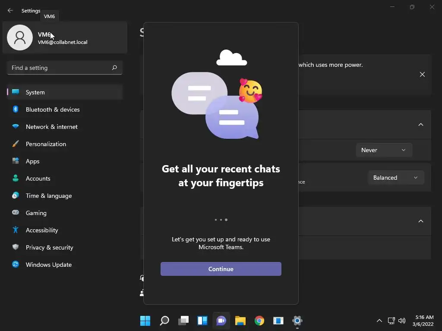Screen dimensions: 442x331
Task: Click the network tray icon
Action: (x=391, y=321)
